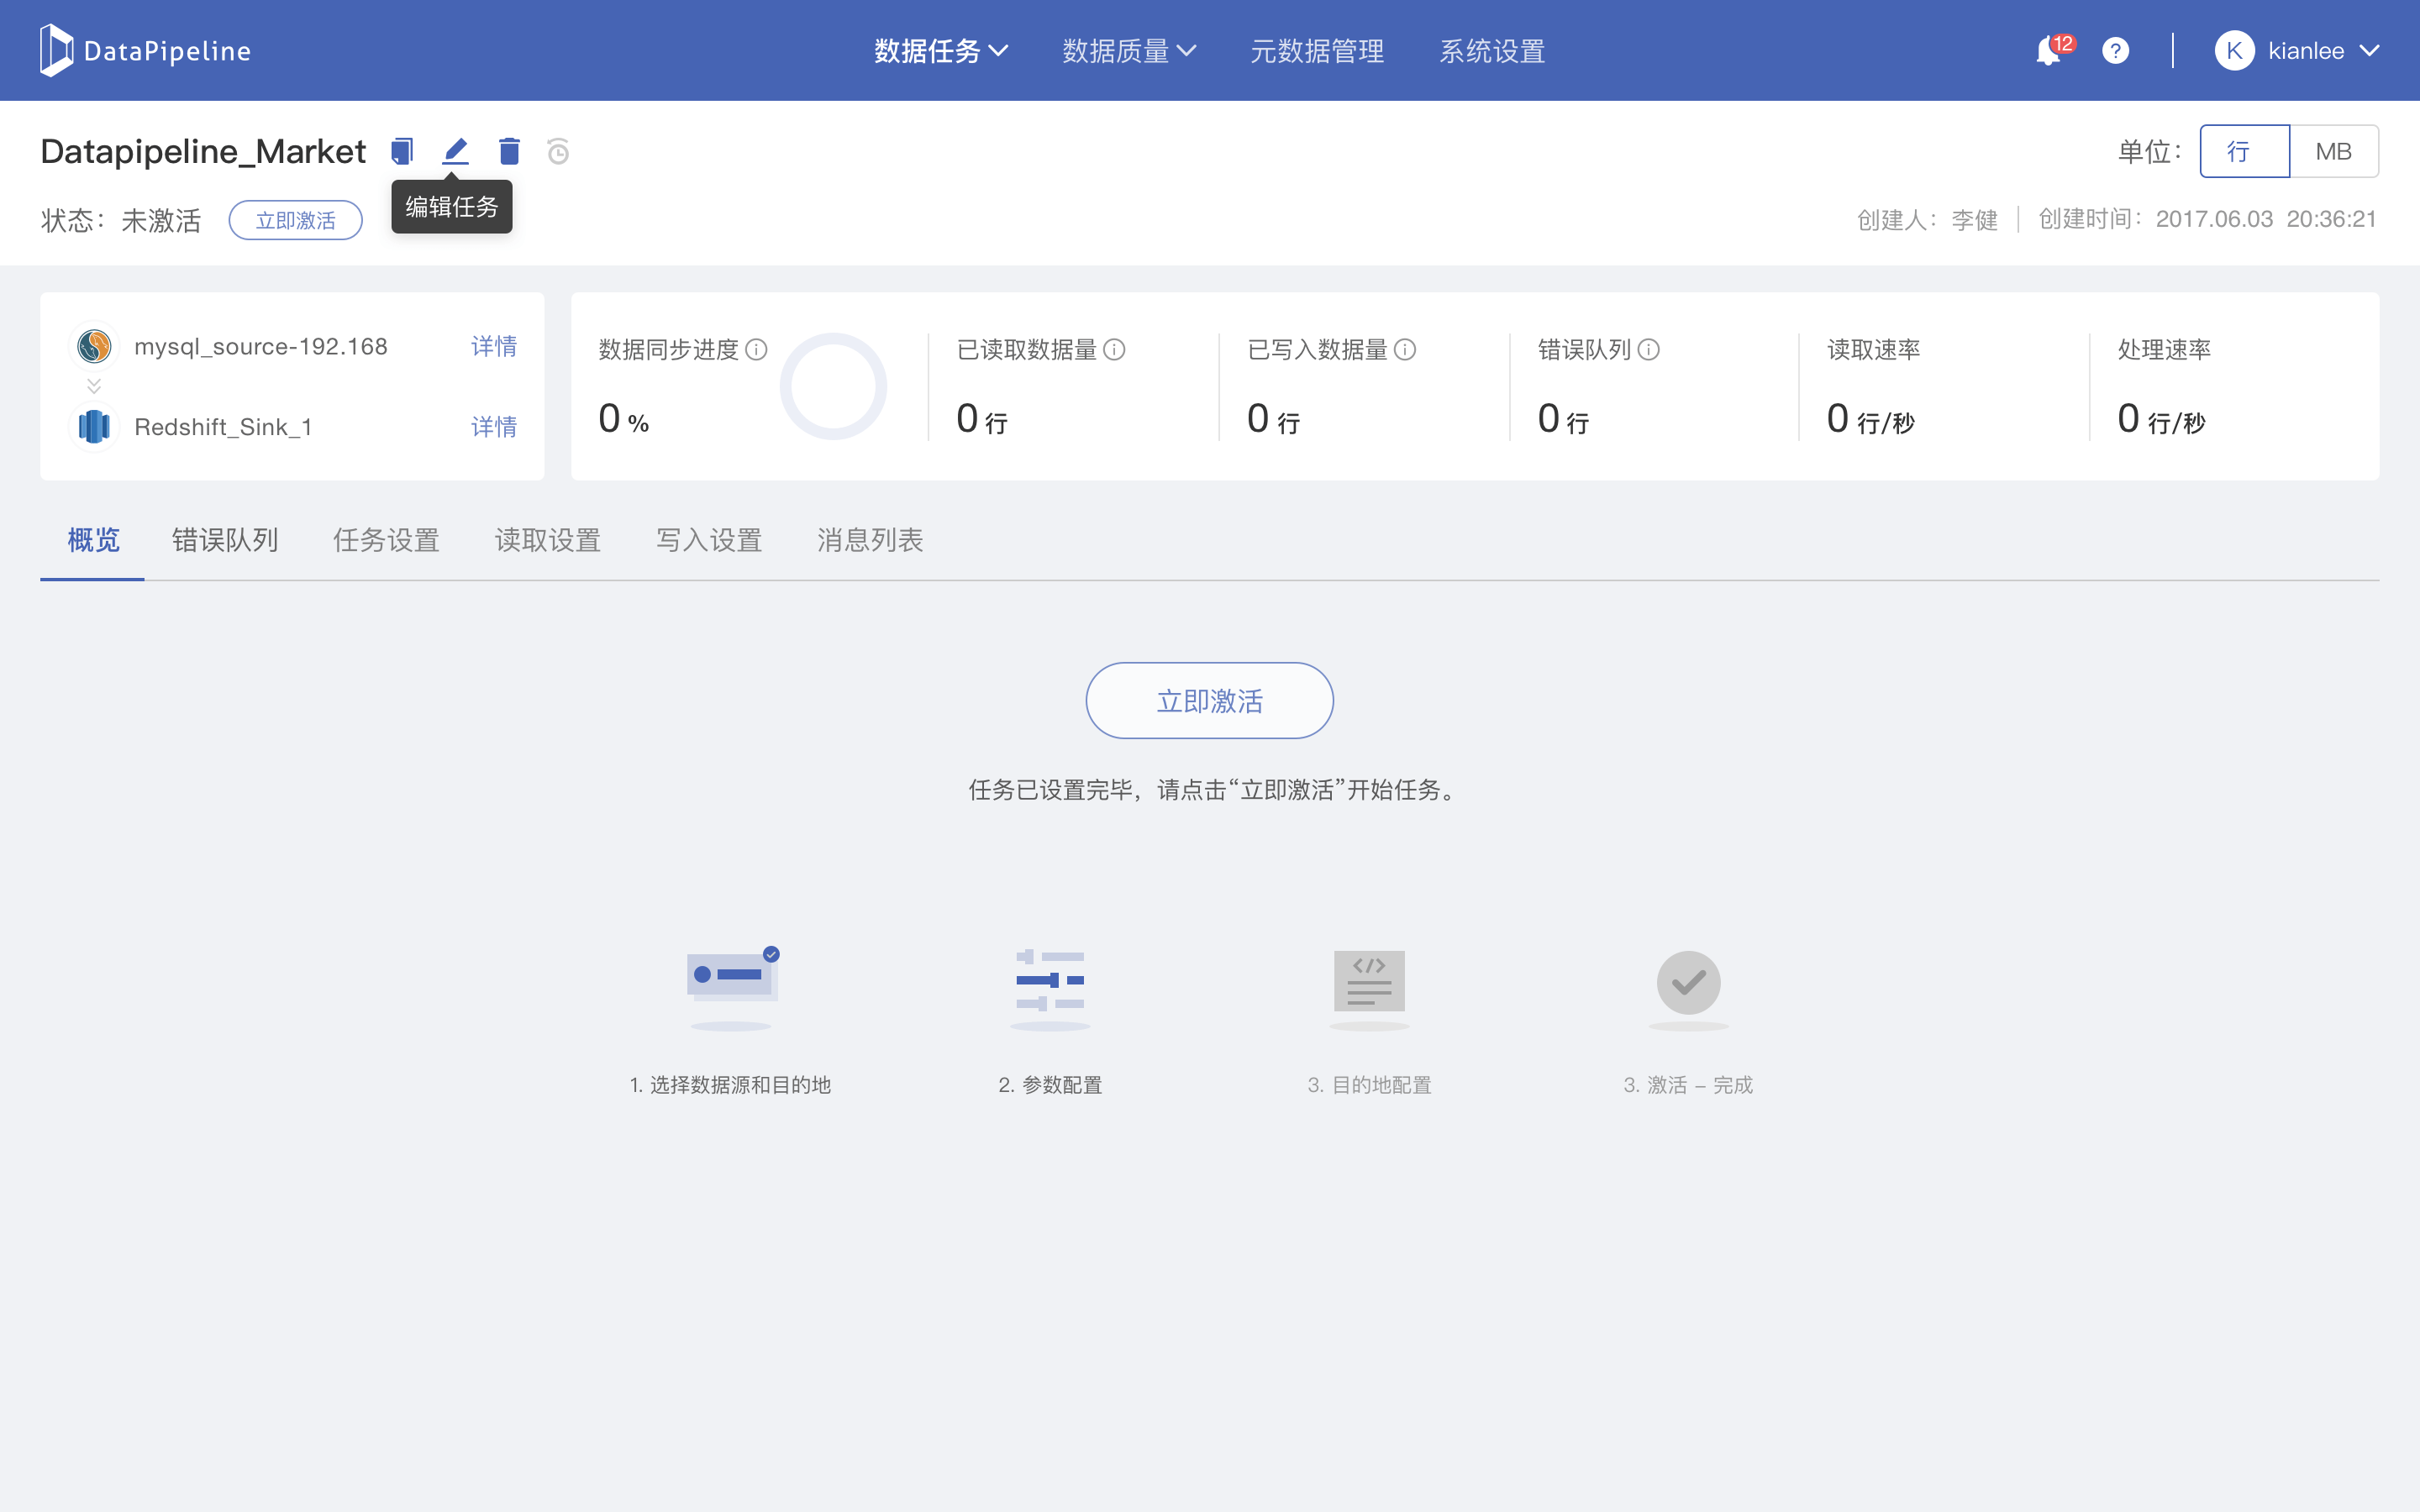2420x1512 pixels.
Task: Click the copy task icon
Action: click(402, 151)
